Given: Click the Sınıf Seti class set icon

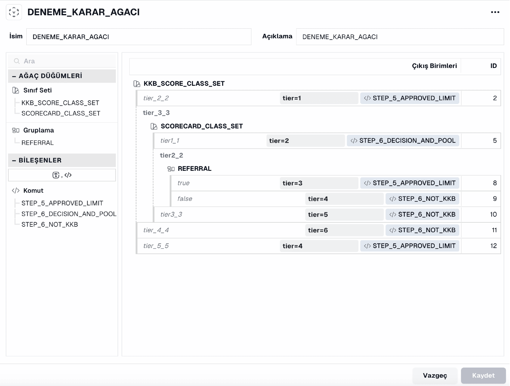Looking at the screenshot, I should [16, 90].
